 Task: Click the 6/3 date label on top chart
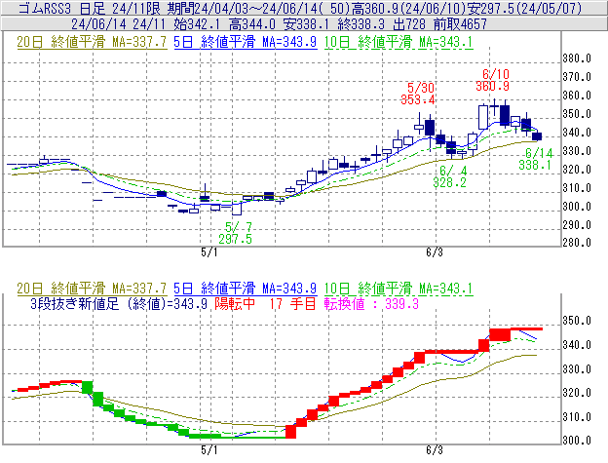[435, 252]
